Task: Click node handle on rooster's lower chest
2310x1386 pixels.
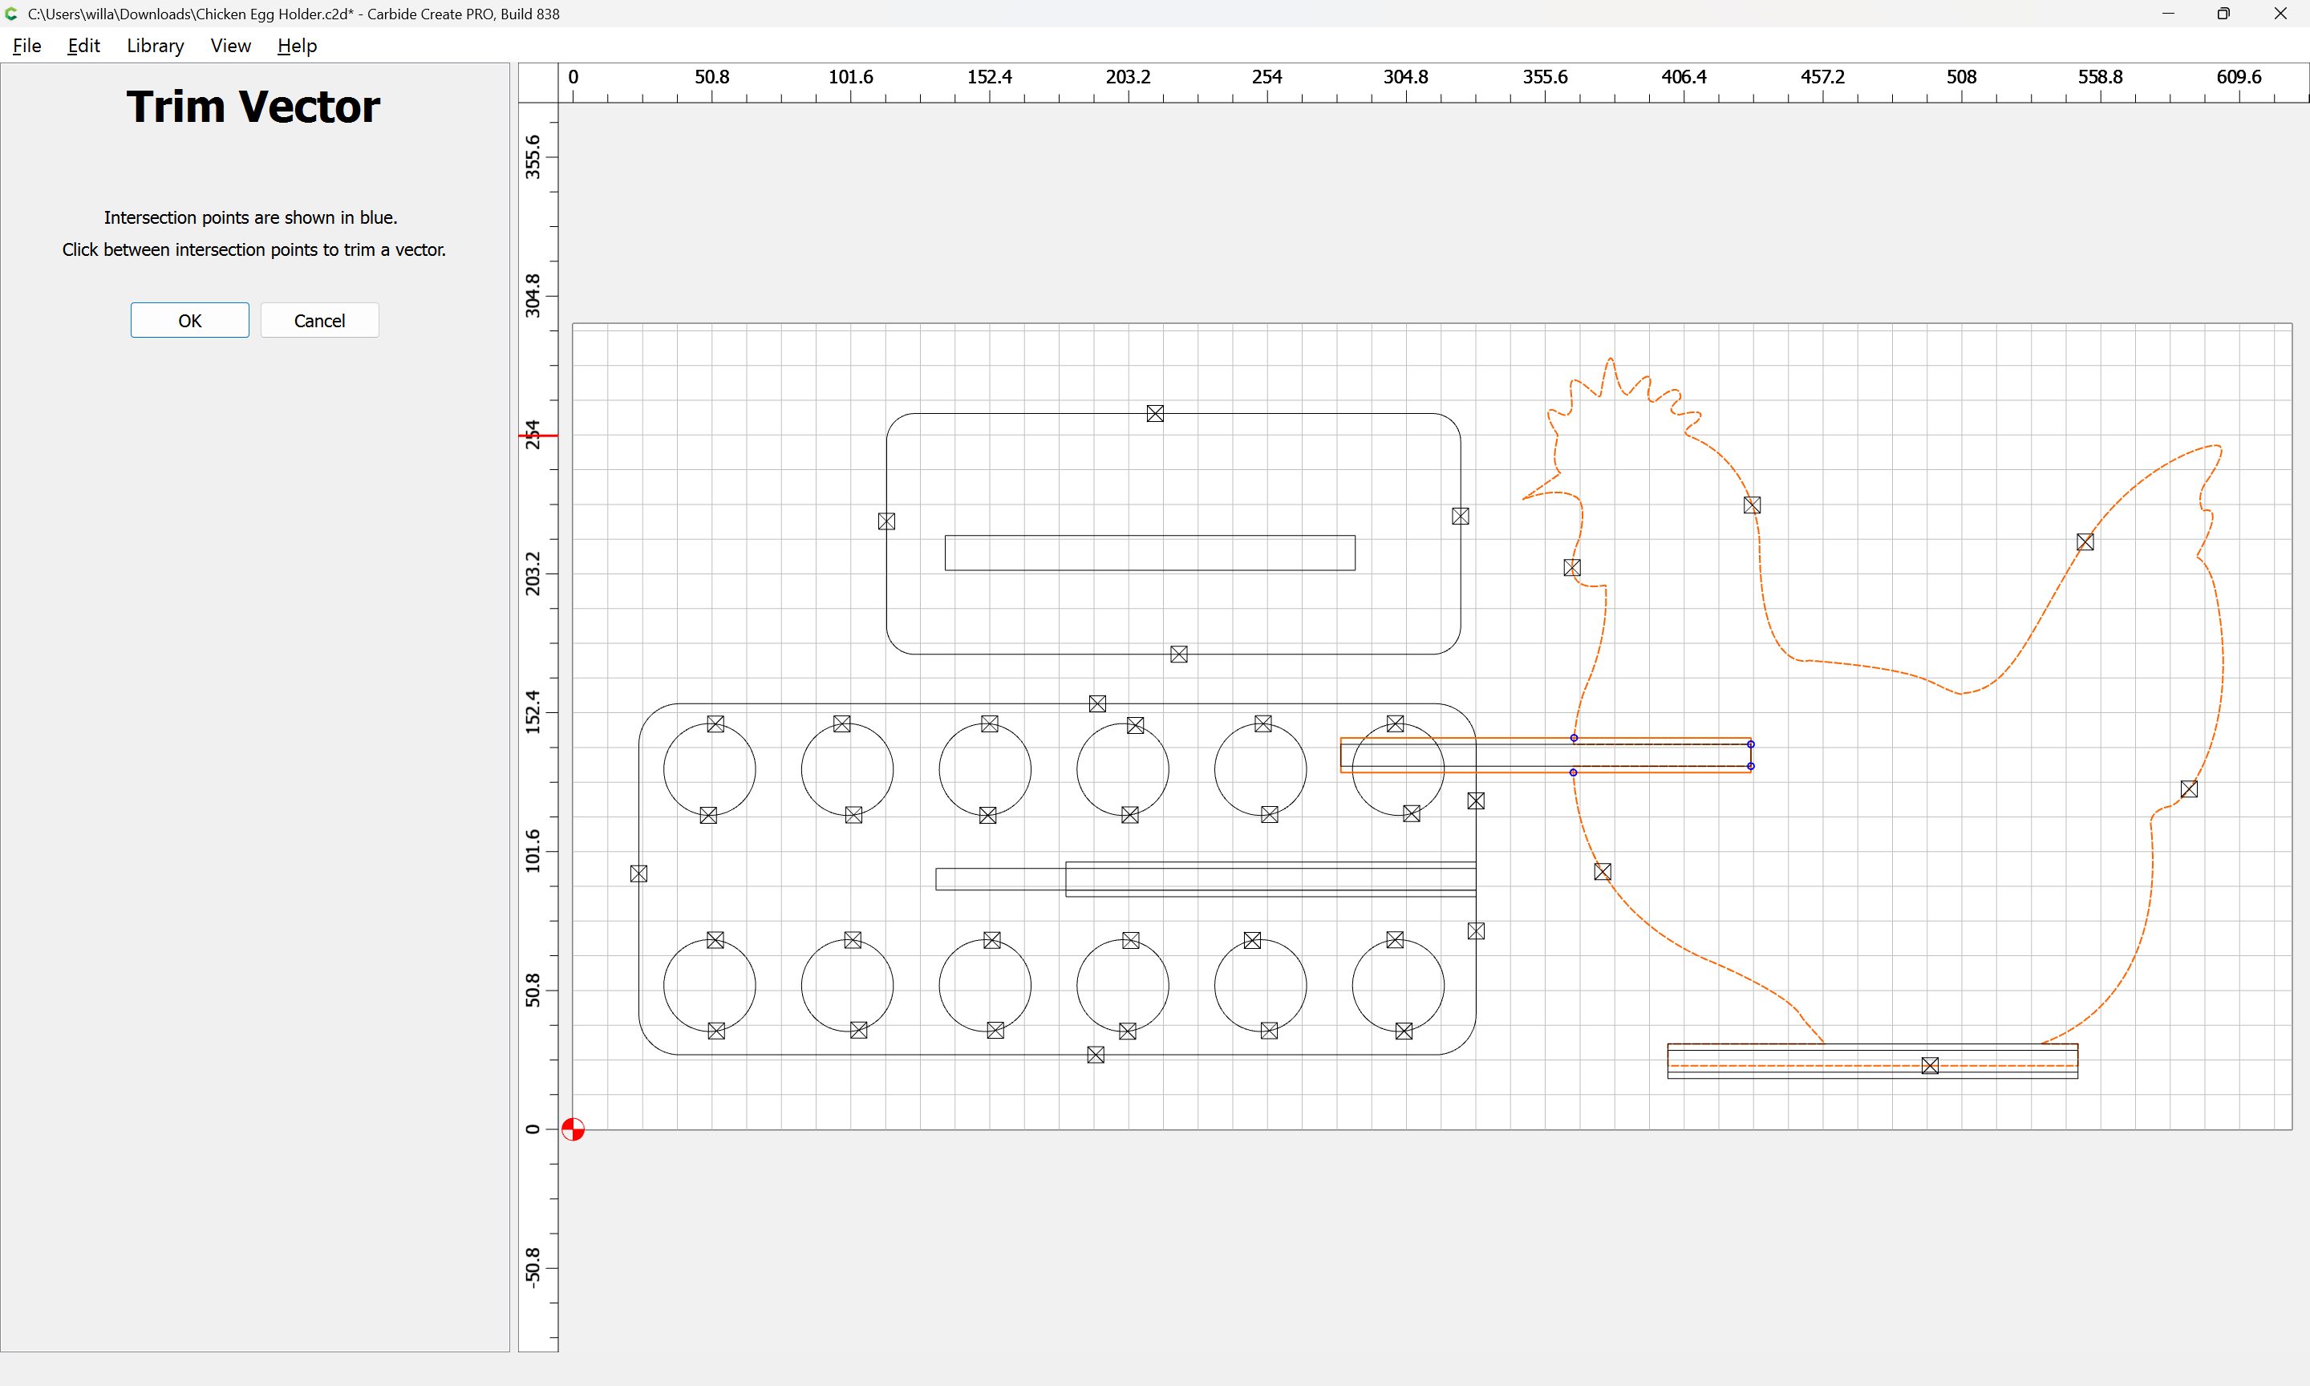Action: coord(1603,871)
